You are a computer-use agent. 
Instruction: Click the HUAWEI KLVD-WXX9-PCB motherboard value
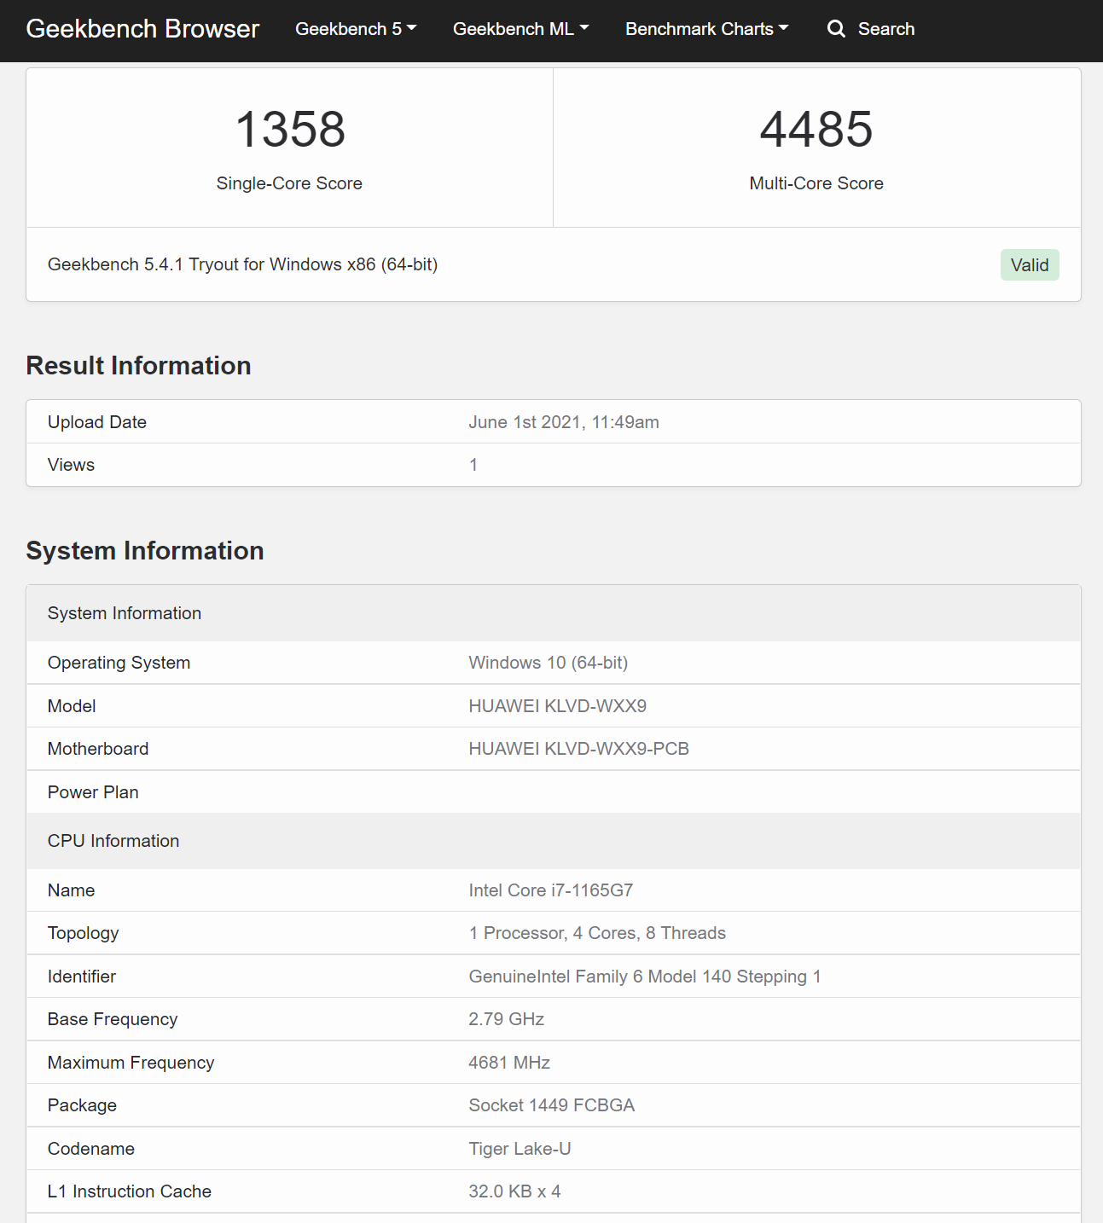click(578, 749)
